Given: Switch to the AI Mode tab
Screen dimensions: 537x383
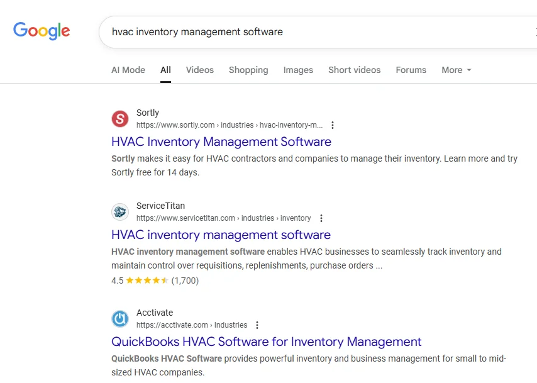Looking at the screenshot, I should tap(128, 70).
